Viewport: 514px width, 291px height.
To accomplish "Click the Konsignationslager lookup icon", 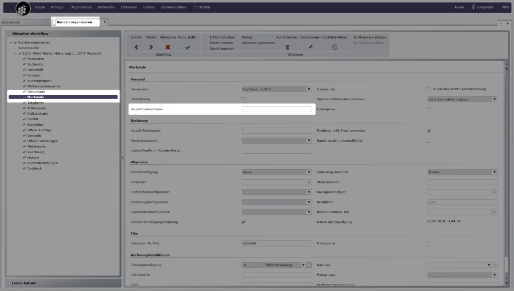I will pyautogui.click(x=494, y=192).
